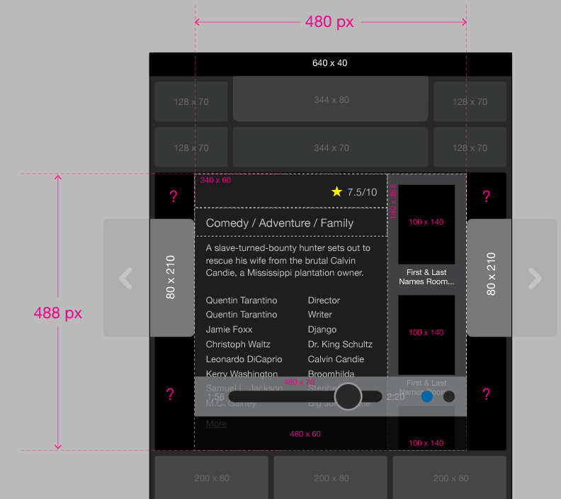The width and height of the screenshot is (561, 499).
Task: Click the 1:56 elapsed time label
Action: pos(215,397)
